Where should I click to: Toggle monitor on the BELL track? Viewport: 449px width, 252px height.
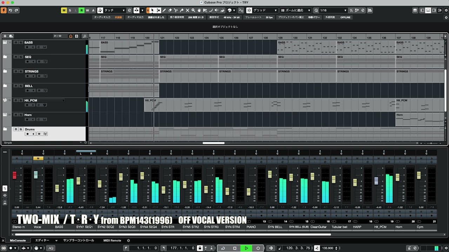tap(33, 91)
